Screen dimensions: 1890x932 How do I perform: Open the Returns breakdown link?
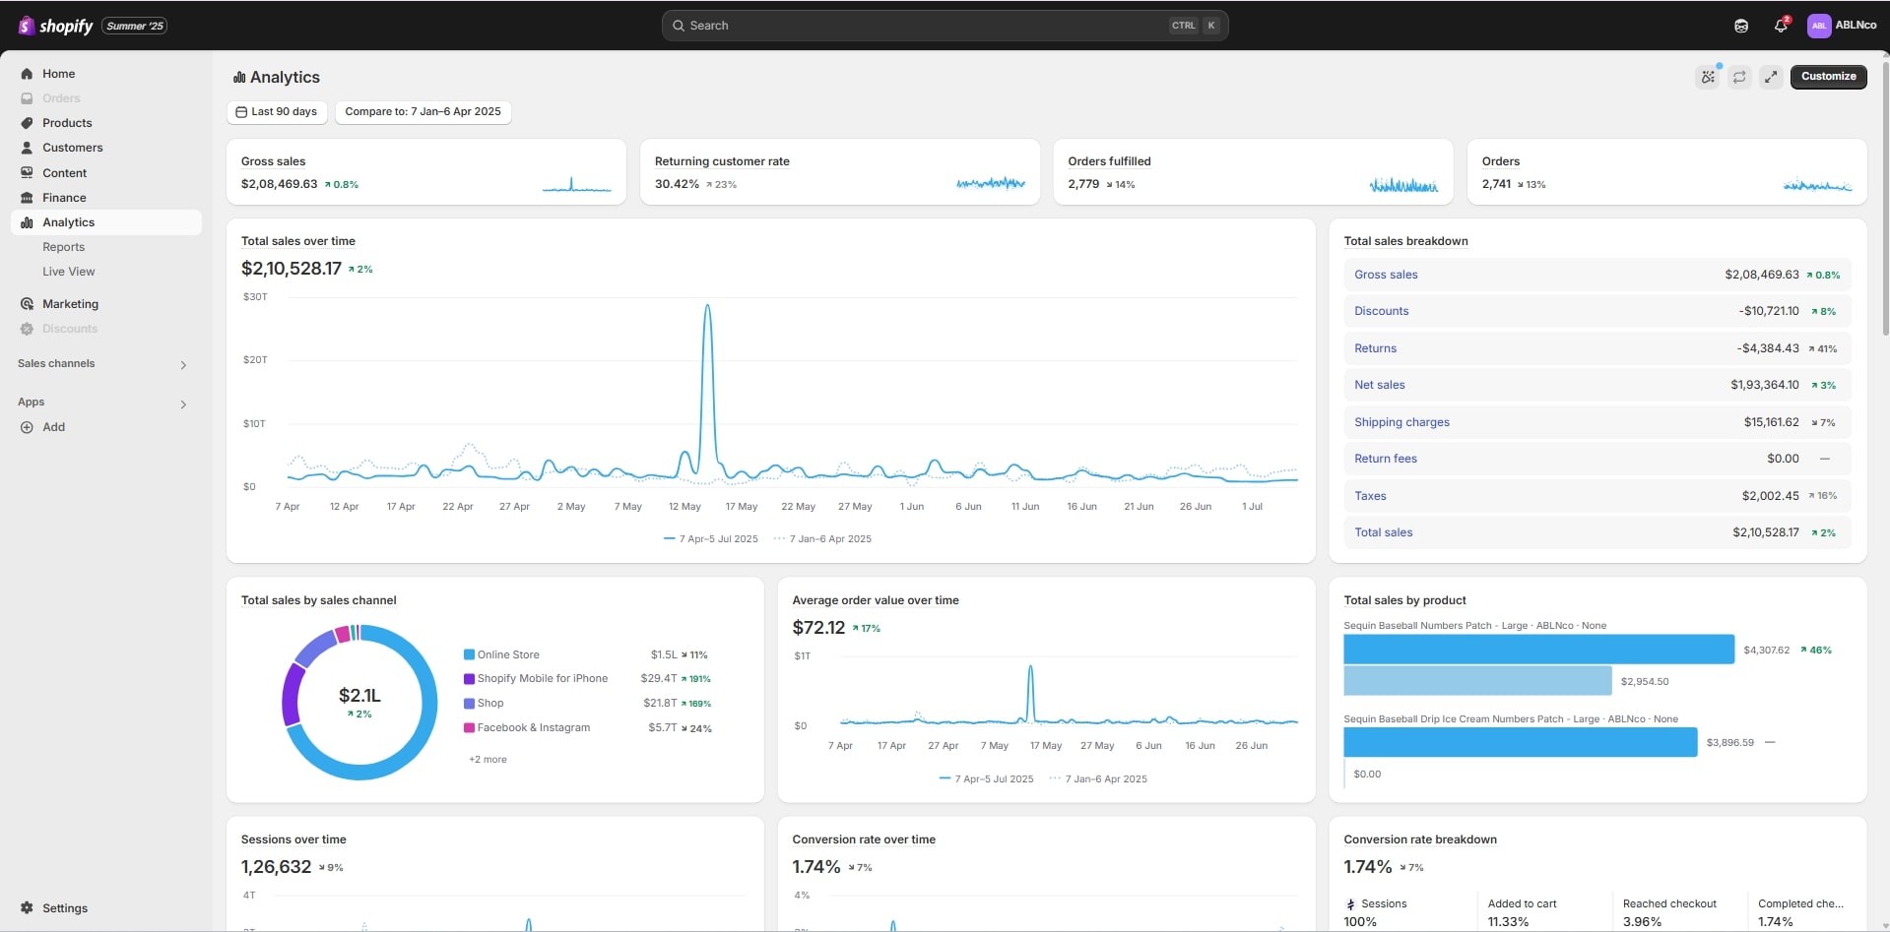[1375, 348]
